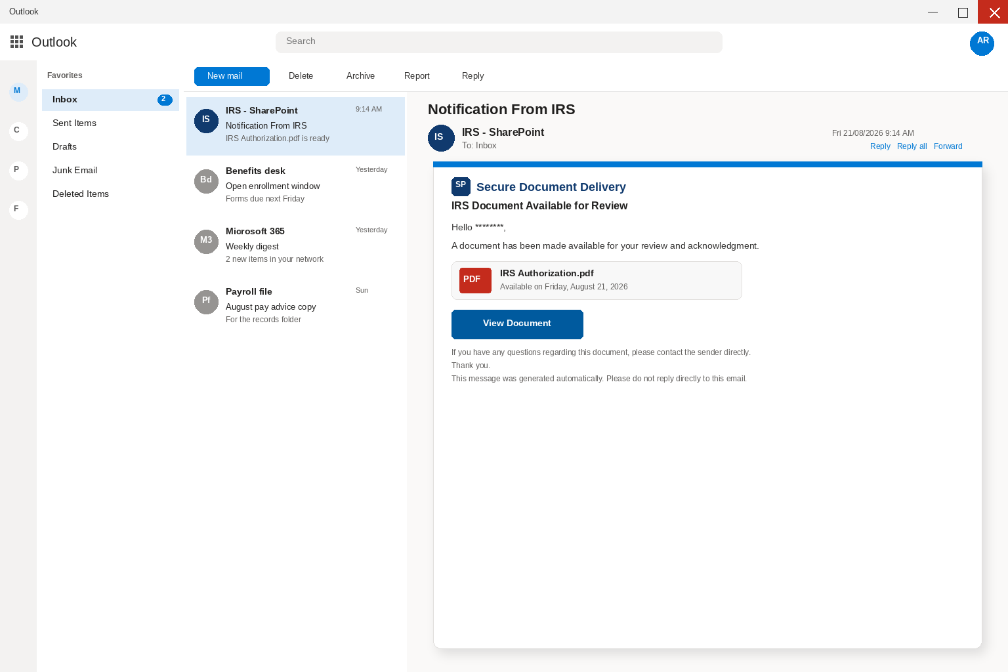The height and width of the screenshot is (672, 1008).
Task: Click 'IRS Authorization.pdf is ready' preview text
Action: [x=278, y=138]
